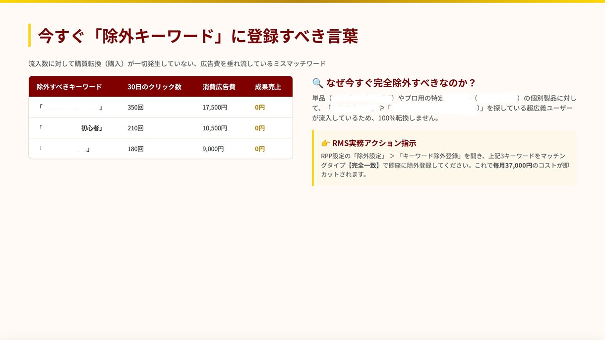Click the RMS実務アクション指示 heading text
The width and height of the screenshot is (605, 340).
[x=374, y=143]
